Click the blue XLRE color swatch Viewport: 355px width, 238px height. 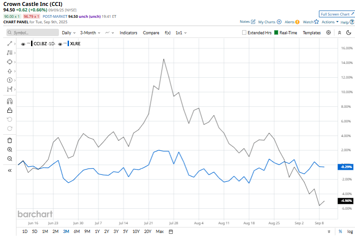(x=68, y=43)
